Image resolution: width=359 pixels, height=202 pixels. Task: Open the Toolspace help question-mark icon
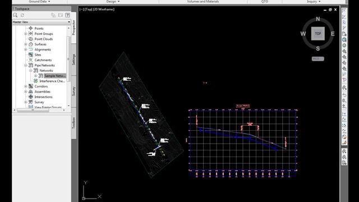67,15
